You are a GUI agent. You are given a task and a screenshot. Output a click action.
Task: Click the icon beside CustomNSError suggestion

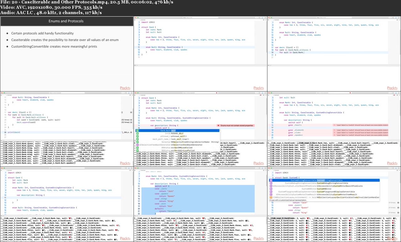pos(271,189)
